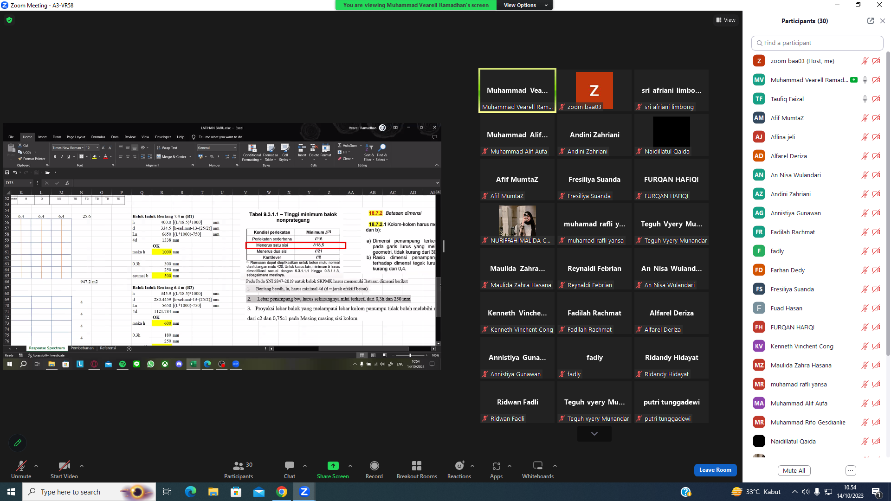Close the Participants panel

click(883, 21)
